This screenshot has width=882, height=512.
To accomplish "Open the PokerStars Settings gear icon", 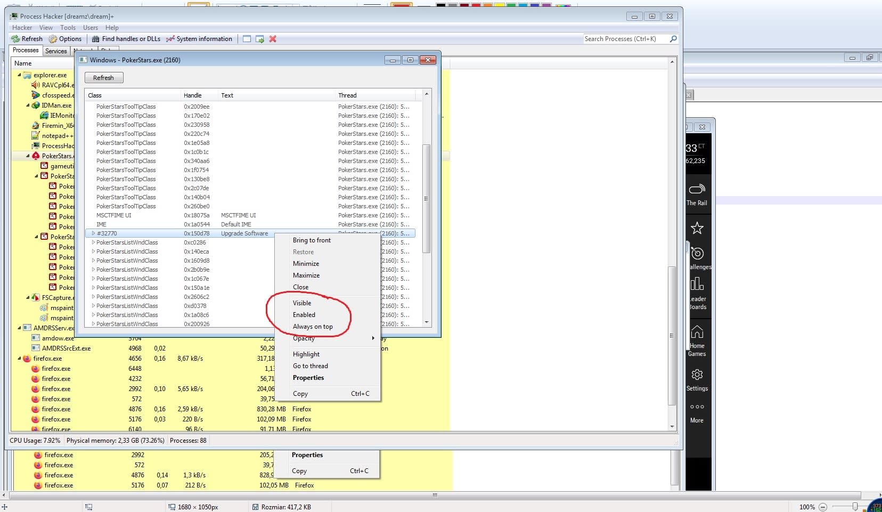I will (x=697, y=375).
